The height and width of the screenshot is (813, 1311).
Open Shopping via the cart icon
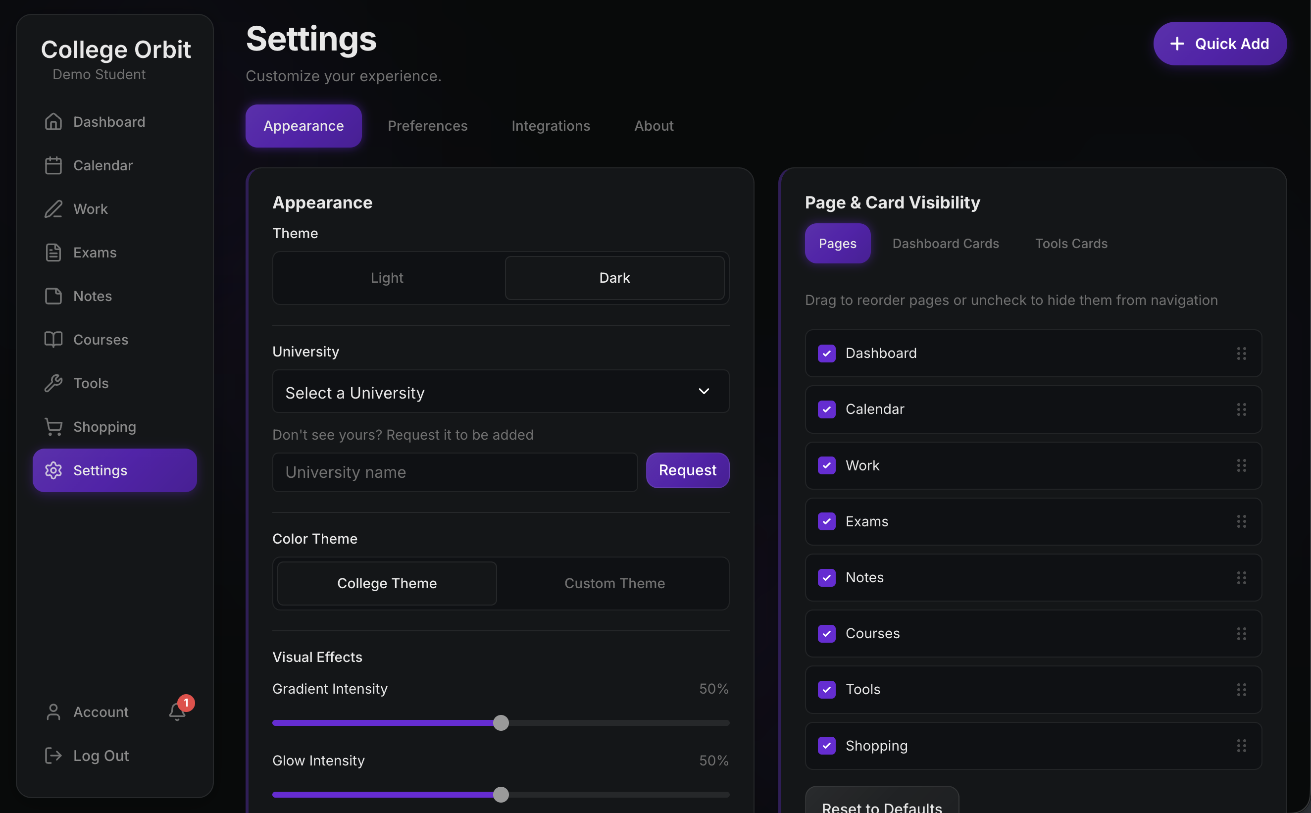click(x=53, y=427)
